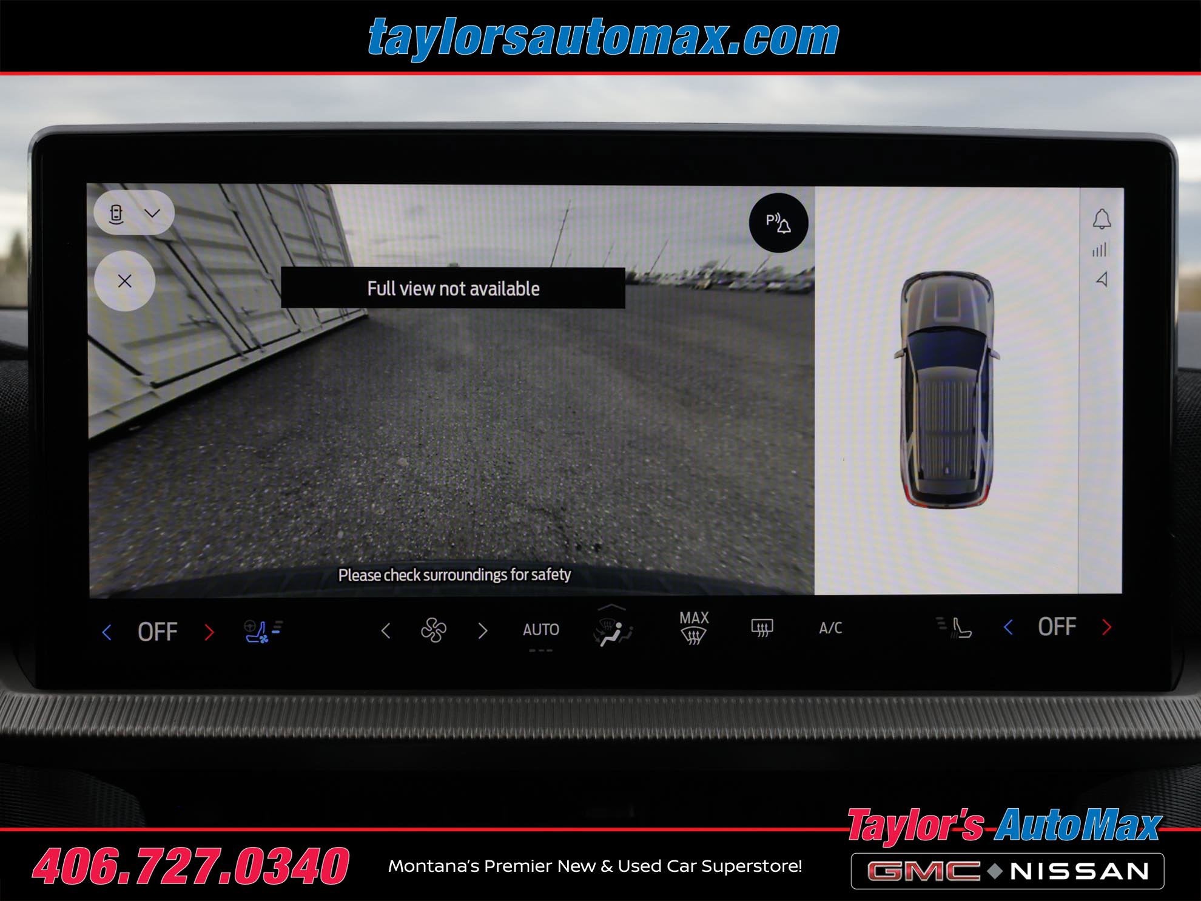Turn on MAX windshield defrost
This screenshot has height=901, width=1201.
click(694, 628)
